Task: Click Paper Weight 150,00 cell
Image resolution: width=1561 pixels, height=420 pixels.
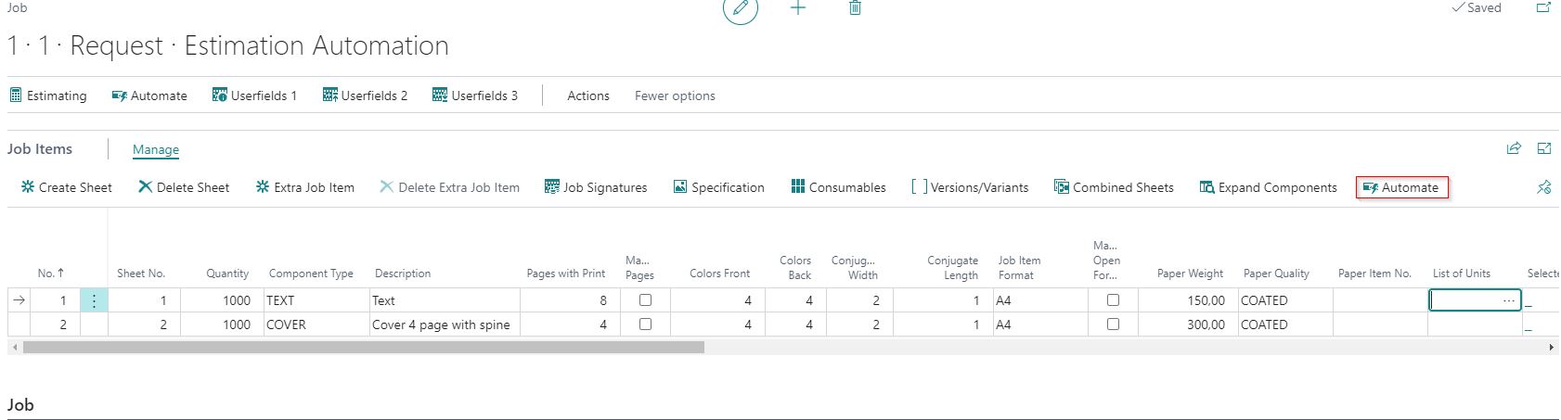Action: (1187, 300)
